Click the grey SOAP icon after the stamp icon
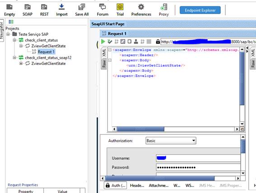 [x=143, y=41]
